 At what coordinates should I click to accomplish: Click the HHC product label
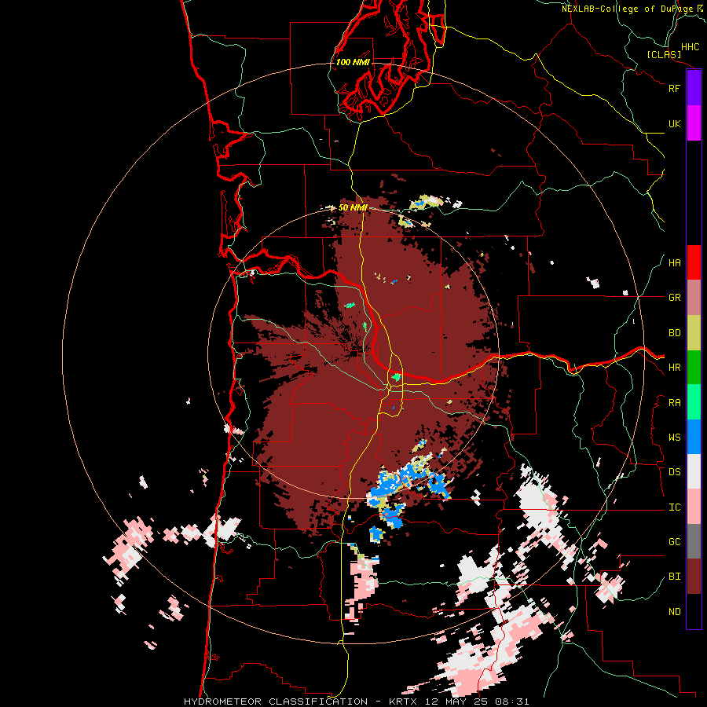click(x=690, y=47)
